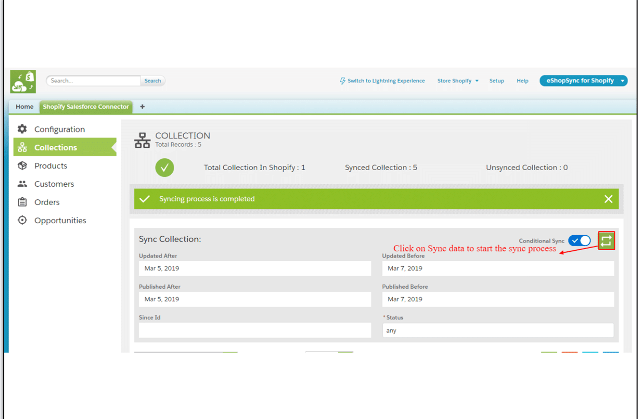The image size is (638, 419).
Task: Click the Published After date field
Action: 255,299
